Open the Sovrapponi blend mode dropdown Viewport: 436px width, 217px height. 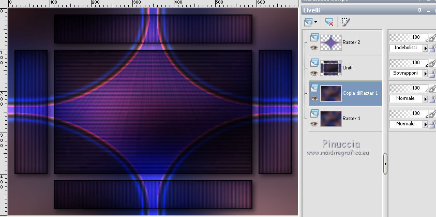(425, 74)
